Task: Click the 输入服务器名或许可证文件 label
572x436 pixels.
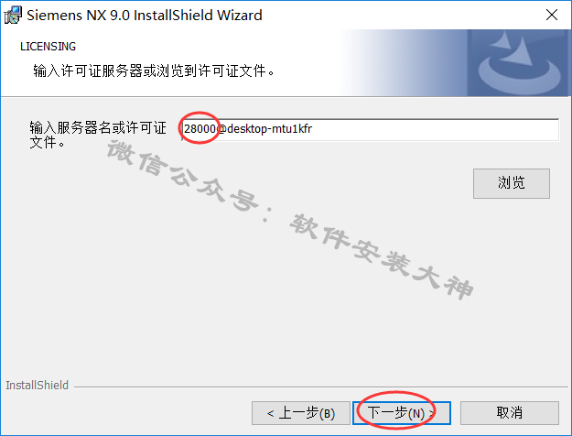Action: click(98, 135)
